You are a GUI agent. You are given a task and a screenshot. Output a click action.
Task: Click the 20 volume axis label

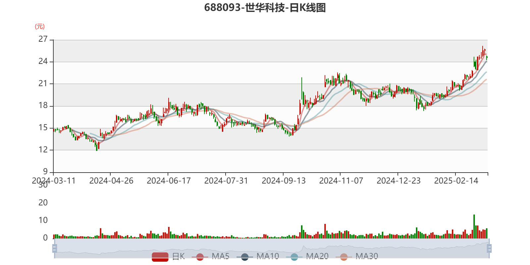pos(43,202)
